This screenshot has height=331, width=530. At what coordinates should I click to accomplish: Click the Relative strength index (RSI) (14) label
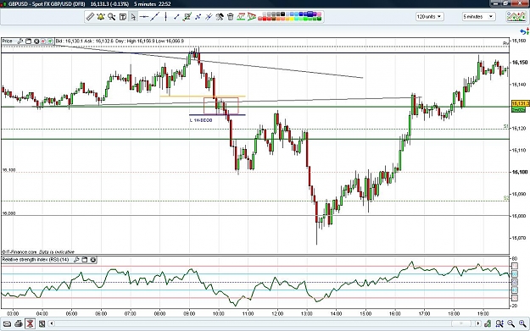pyautogui.click(x=36, y=260)
